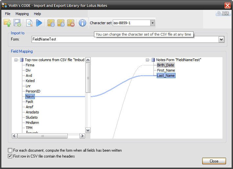233x169 pixels.
Task: Click the Close button
Action: click(214, 161)
